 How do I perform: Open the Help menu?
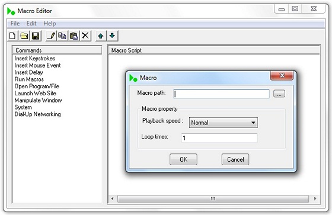[50, 24]
